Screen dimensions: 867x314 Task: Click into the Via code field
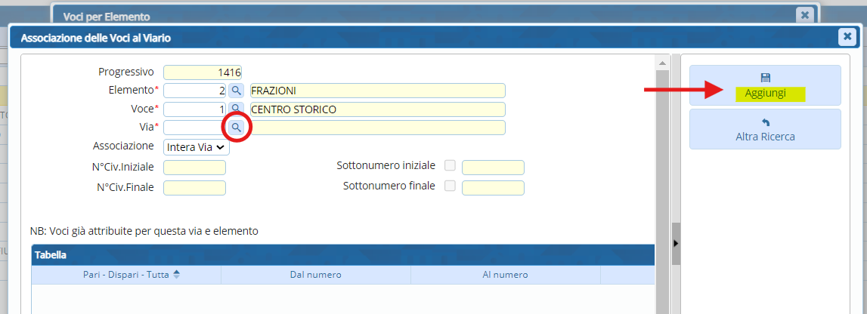(194, 128)
